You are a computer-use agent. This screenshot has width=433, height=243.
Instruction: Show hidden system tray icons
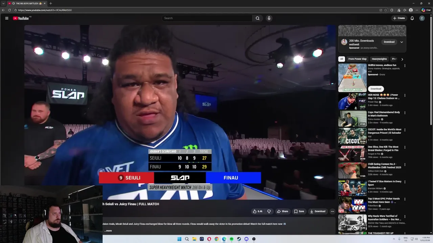tap(394, 239)
